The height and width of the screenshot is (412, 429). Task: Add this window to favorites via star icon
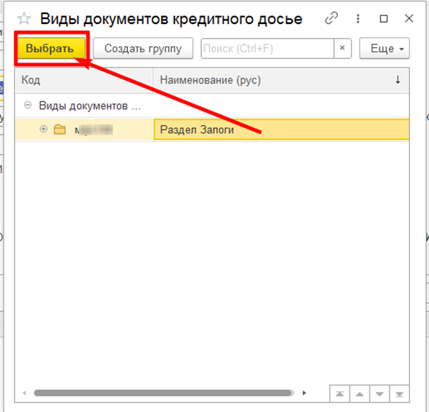pos(24,18)
